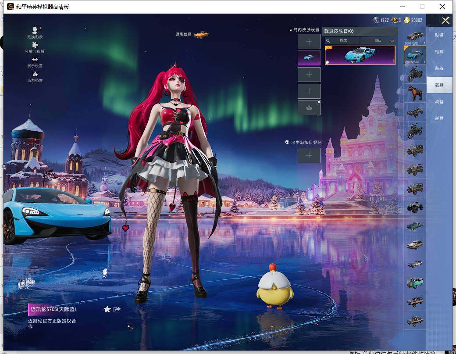Viewport: 456px width, 354px height.
Task: Click the gold badge currency icon beside 0
Action: pos(394,20)
